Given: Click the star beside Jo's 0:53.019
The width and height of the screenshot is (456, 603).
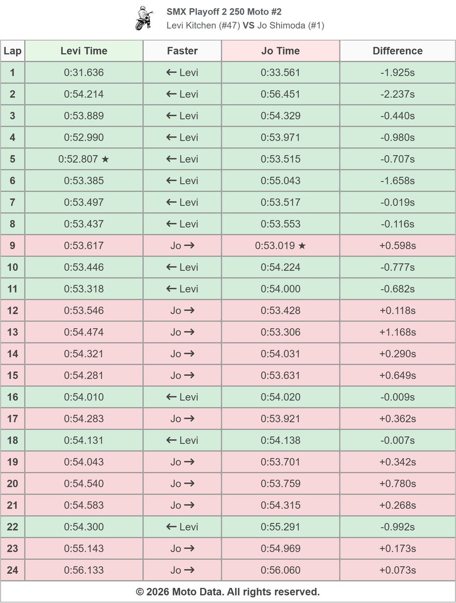Looking at the screenshot, I should (302, 246).
